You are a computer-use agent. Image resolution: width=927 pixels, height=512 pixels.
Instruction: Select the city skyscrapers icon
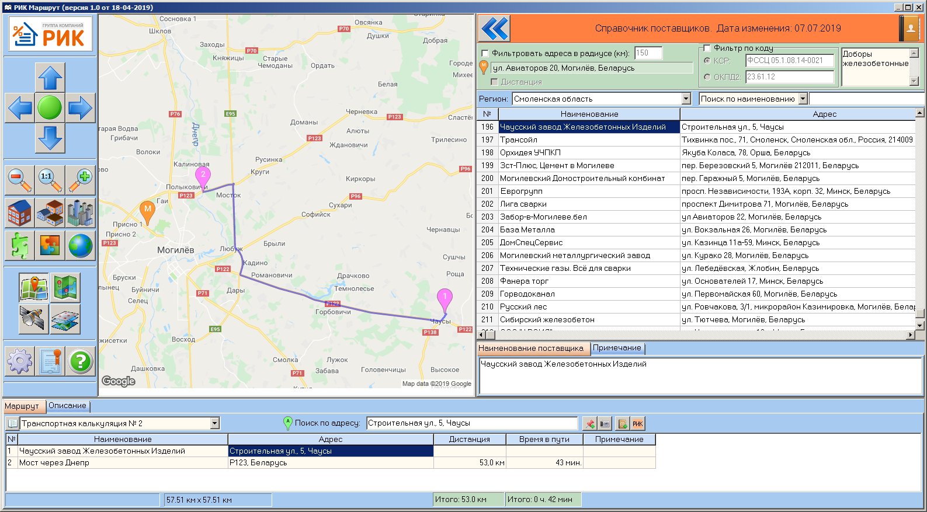(x=80, y=213)
